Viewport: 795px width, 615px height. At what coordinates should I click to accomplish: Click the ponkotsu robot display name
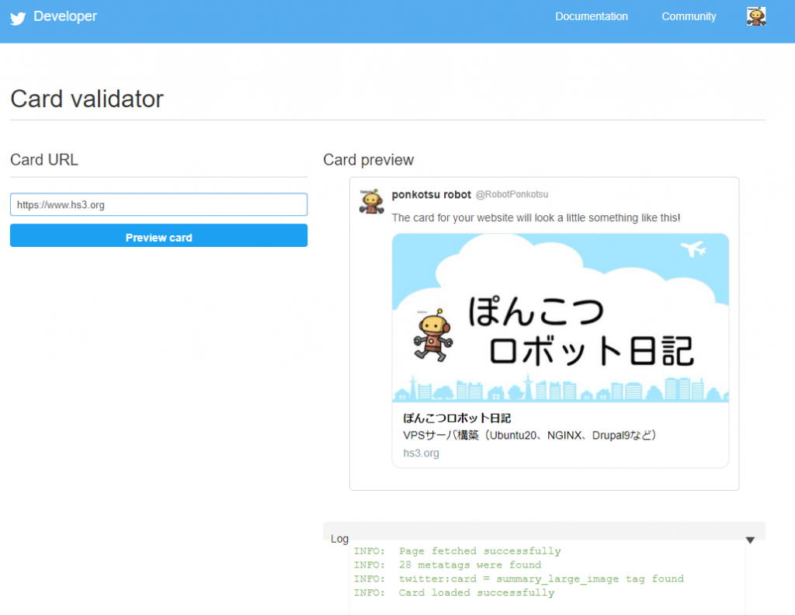click(x=432, y=195)
